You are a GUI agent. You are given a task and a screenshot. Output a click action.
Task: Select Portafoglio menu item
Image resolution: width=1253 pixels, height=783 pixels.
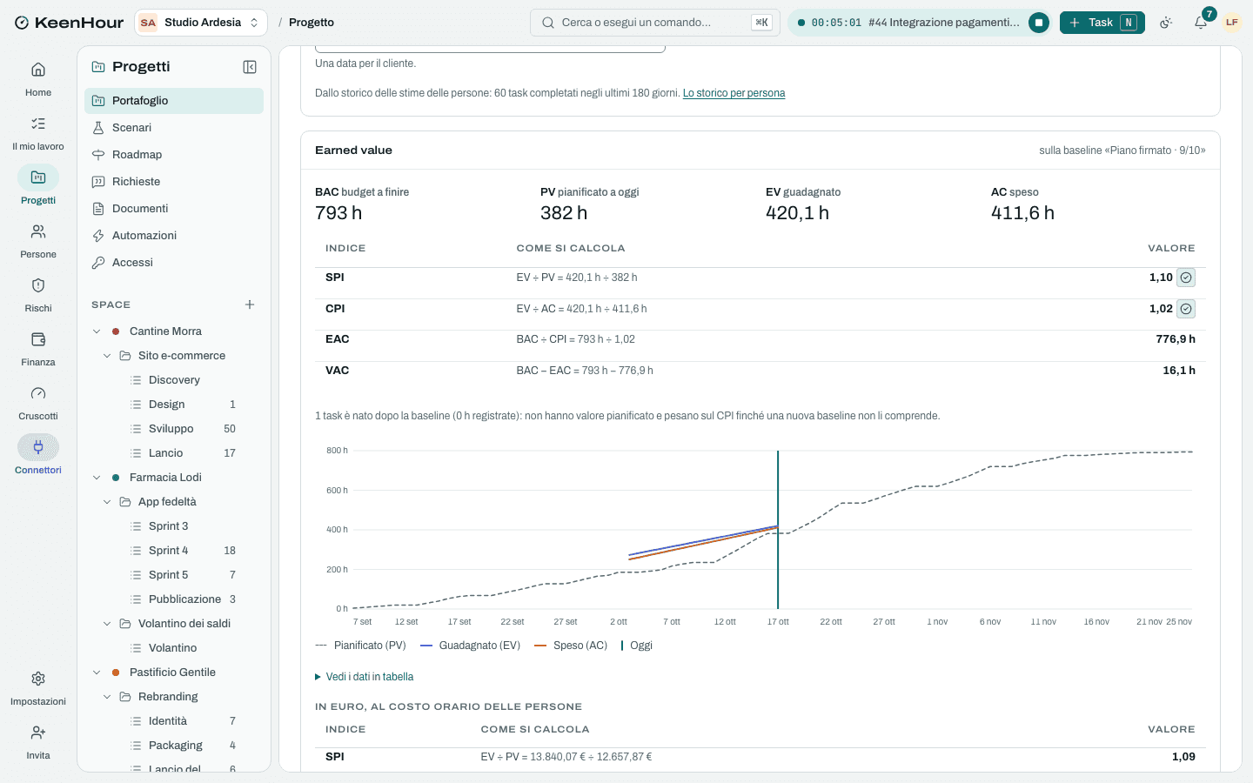tap(174, 101)
